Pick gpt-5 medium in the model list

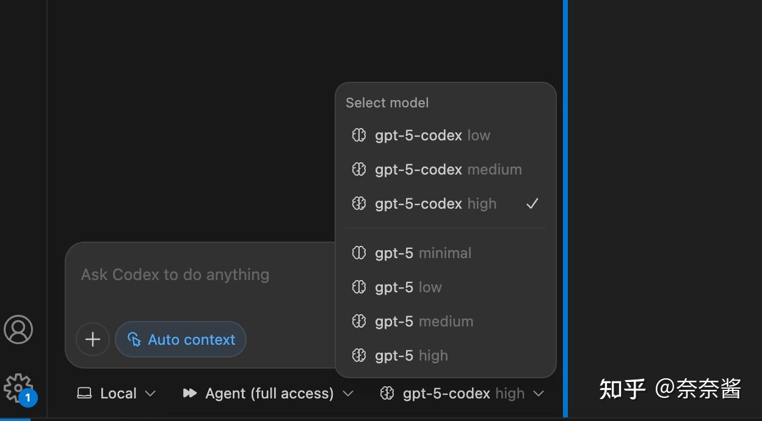pos(424,322)
